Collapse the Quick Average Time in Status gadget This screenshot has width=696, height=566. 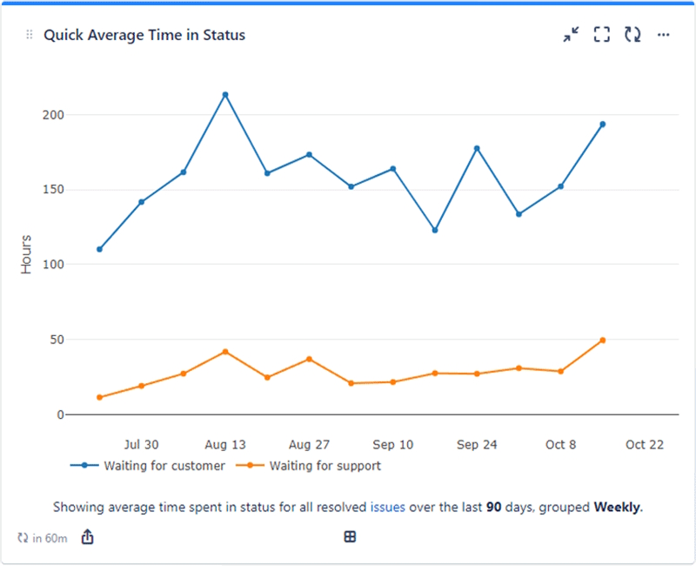pos(571,35)
